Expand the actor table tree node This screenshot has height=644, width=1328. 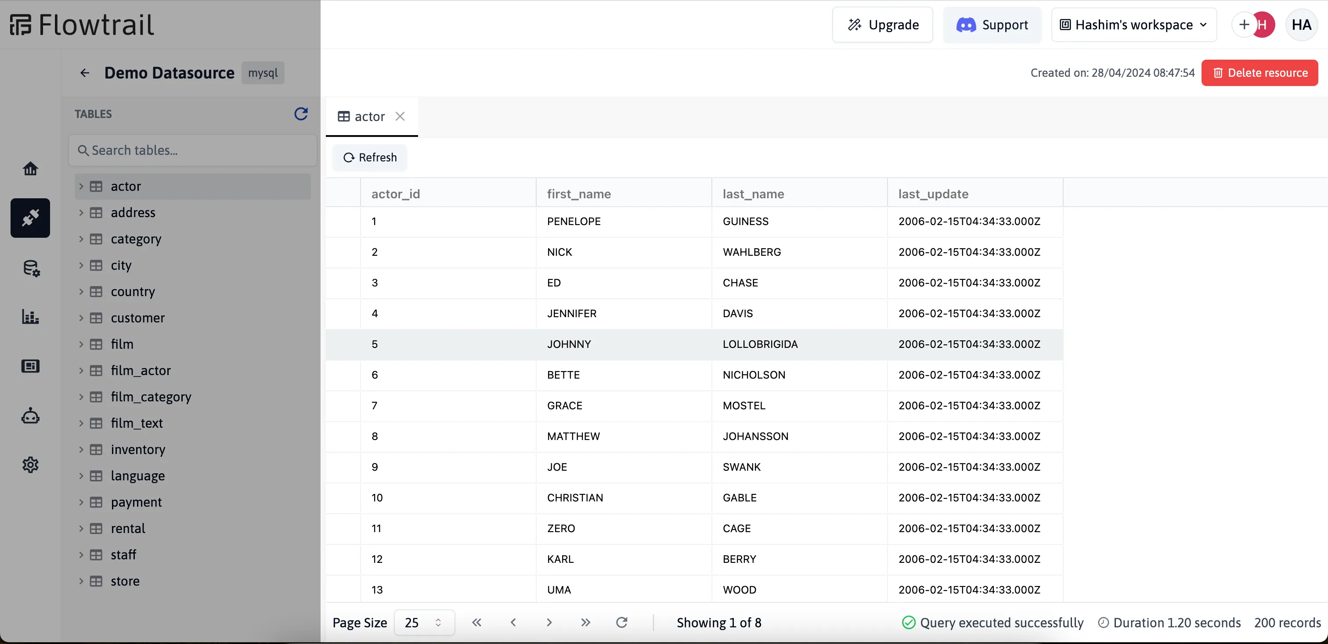pos(81,186)
